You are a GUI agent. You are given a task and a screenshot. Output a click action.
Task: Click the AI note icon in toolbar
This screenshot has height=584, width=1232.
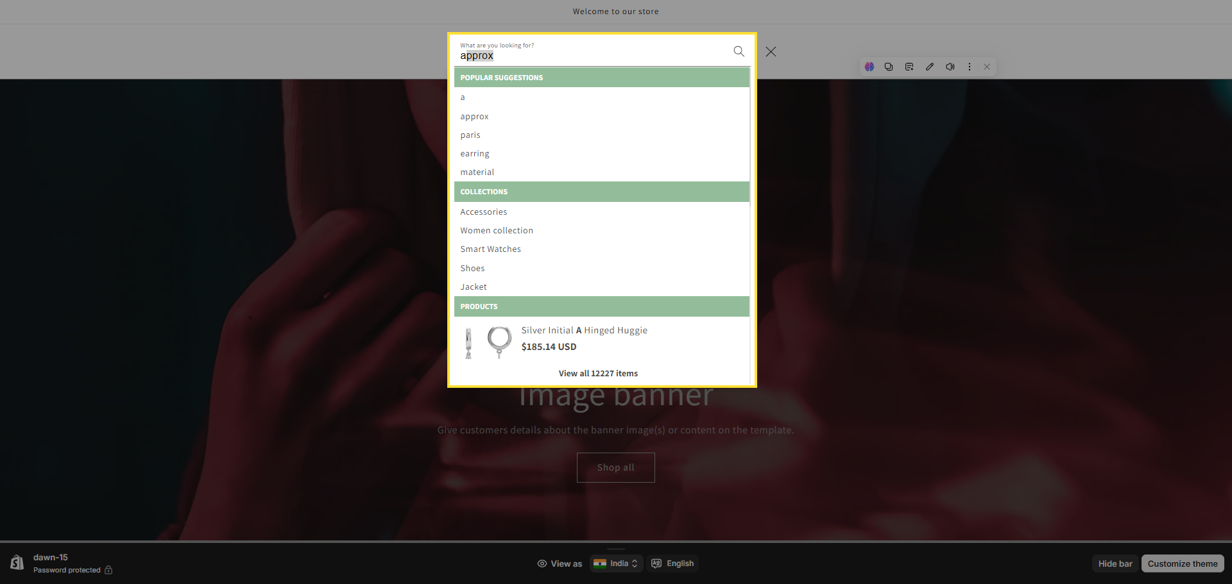point(909,67)
